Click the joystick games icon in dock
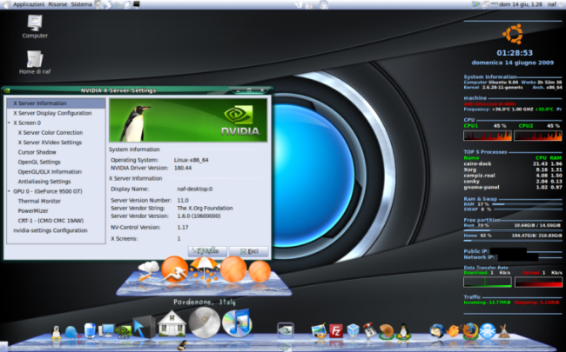The width and height of the screenshot is (566, 352). click(369, 331)
